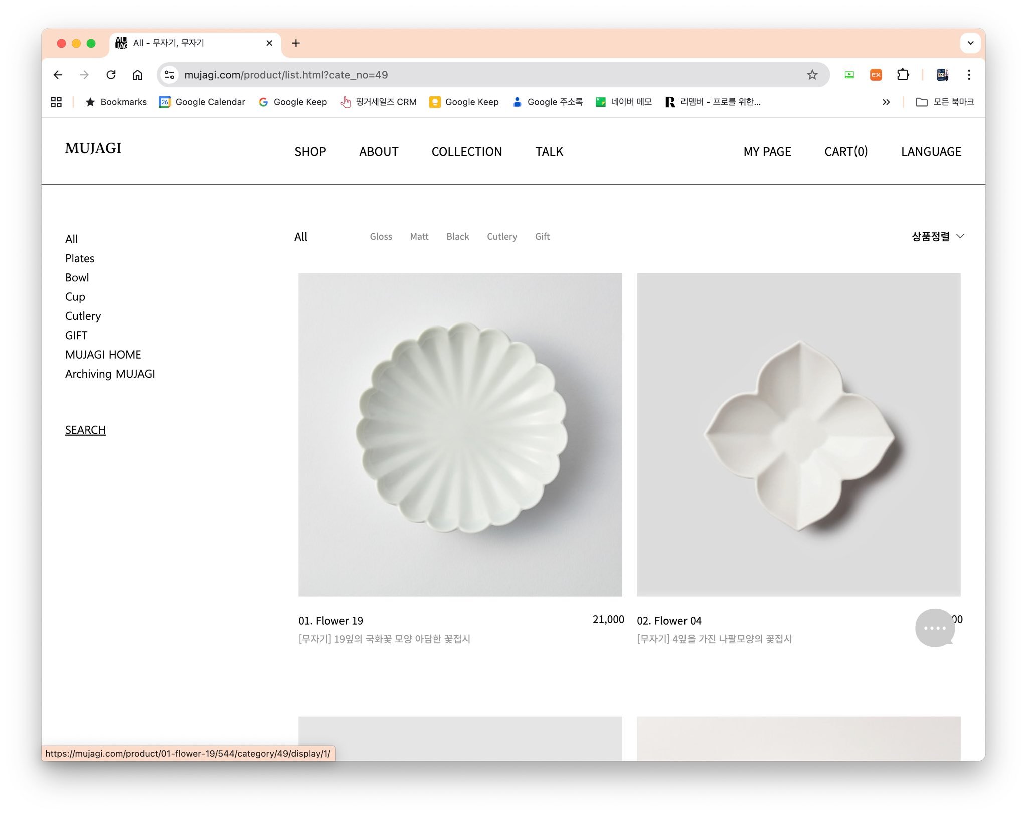1027x816 pixels.
Task: Open Chrome three-dot menu
Action: (x=969, y=75)
